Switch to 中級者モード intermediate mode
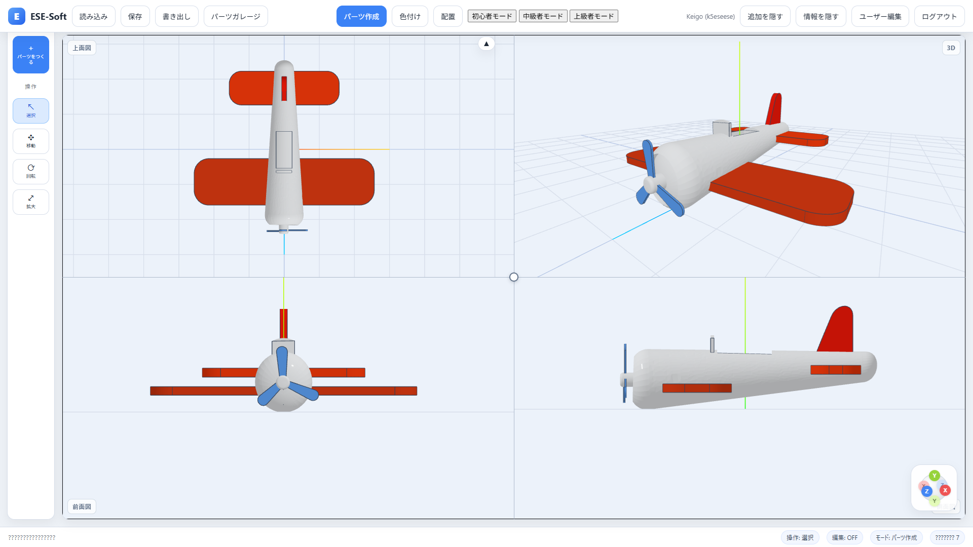This screenshot has width=973, height=547. tap(543, 16)
